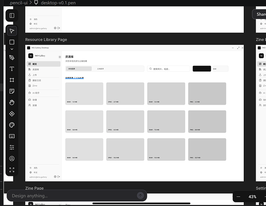
Task: Select the RAW · 11.0 MB thumbnail
Action: click(166, 150)
